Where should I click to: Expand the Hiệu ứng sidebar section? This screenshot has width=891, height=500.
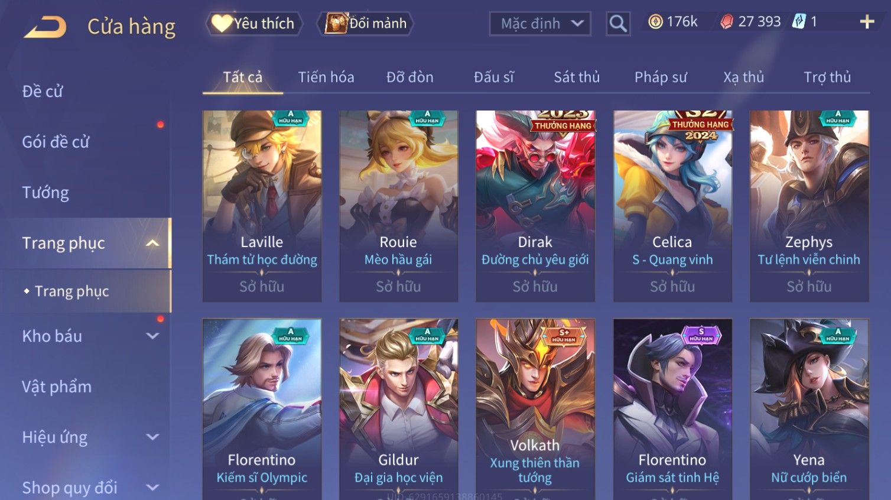pos(152,437)
